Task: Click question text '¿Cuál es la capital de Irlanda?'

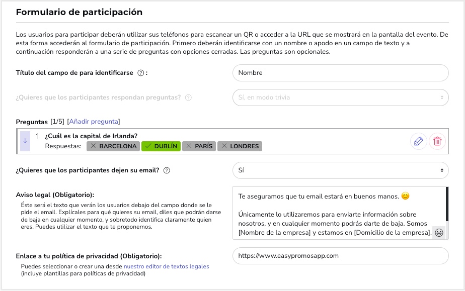Action: pyautogui.click(x=91, y=136)
